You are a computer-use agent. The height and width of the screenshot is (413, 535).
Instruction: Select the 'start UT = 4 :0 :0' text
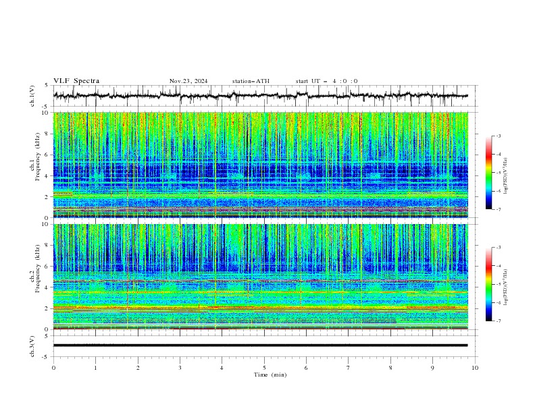(326, 81)
